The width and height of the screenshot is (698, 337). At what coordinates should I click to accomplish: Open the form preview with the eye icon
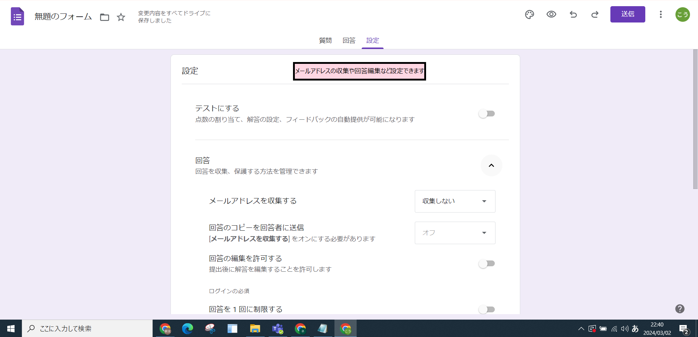pos(551,15)
